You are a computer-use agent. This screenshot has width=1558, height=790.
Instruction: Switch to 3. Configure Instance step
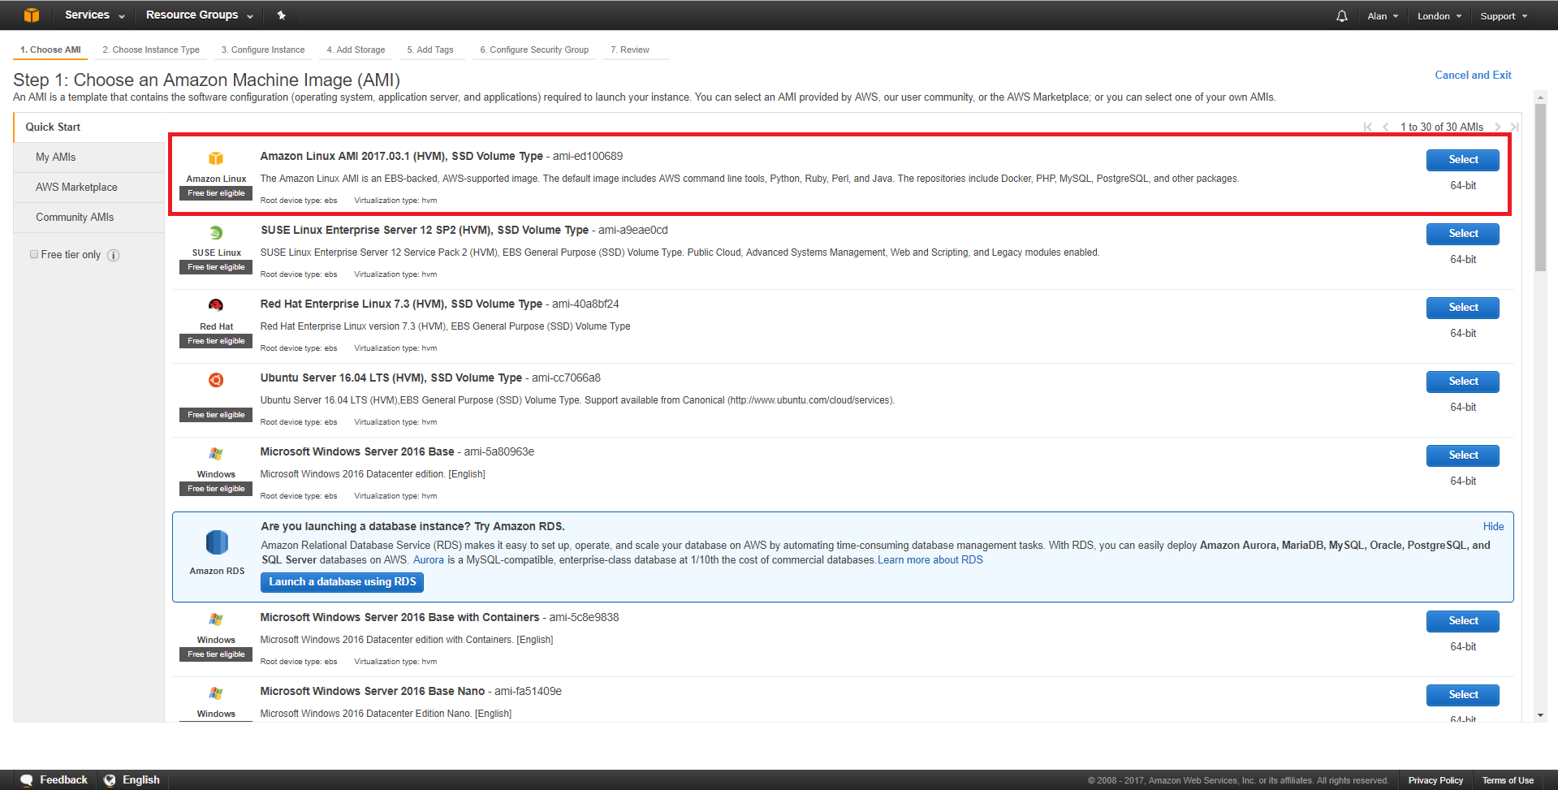pos(263,50)
